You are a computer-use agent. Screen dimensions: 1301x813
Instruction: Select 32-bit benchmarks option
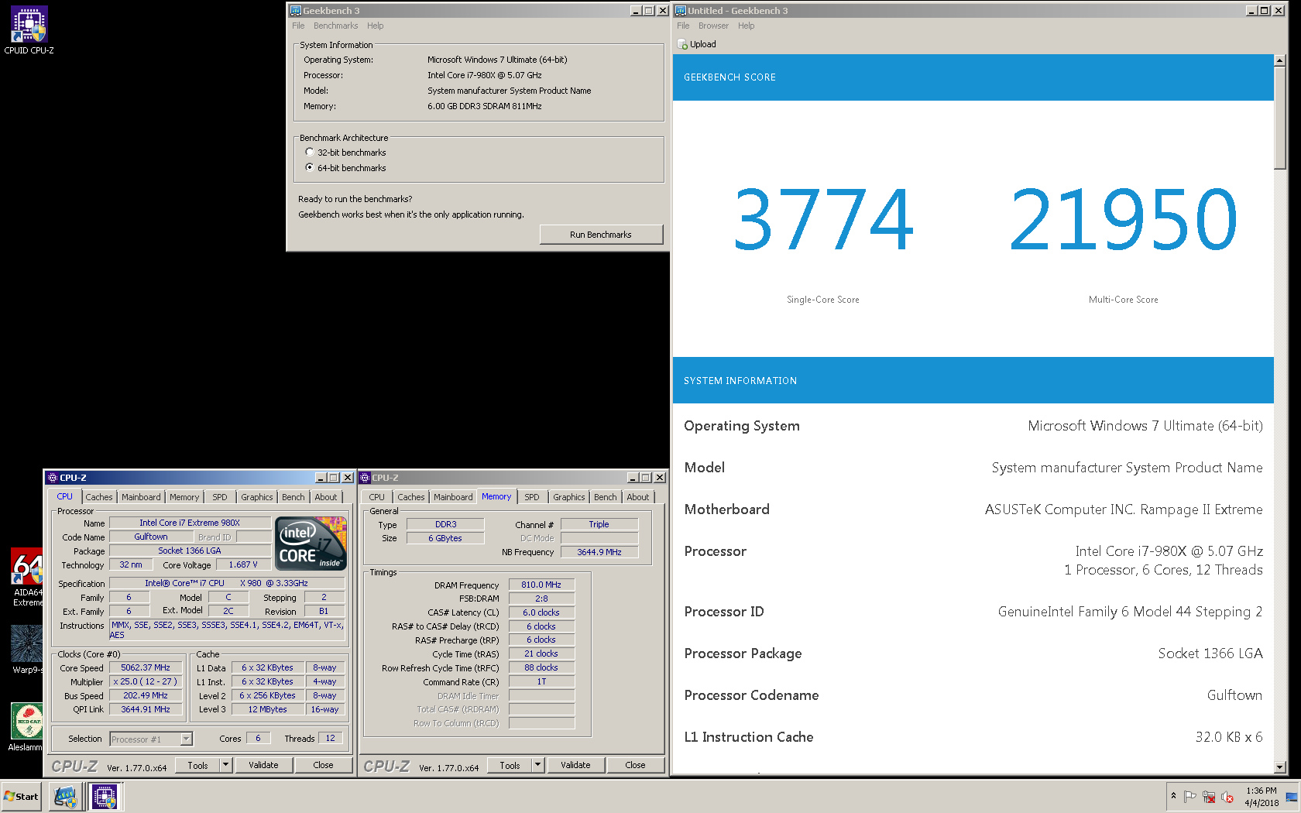pyautogui.click(x=346, y=153)
